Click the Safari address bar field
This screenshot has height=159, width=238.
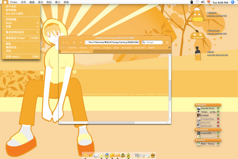pos(112,42)
